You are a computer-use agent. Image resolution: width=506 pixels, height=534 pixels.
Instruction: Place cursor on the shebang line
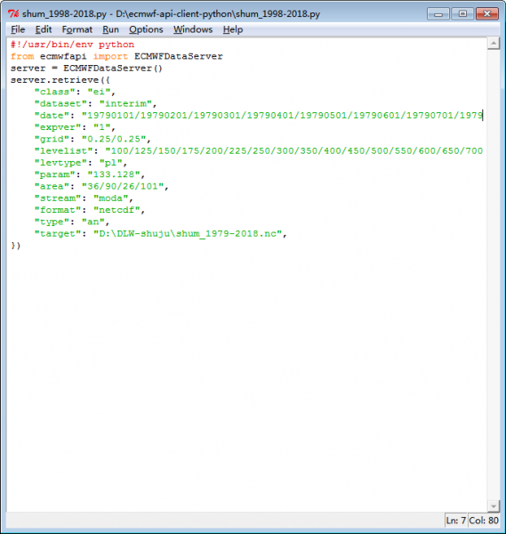(72, 44)
